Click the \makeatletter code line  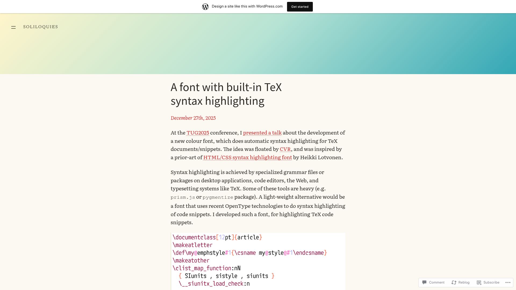click(192, 245)
